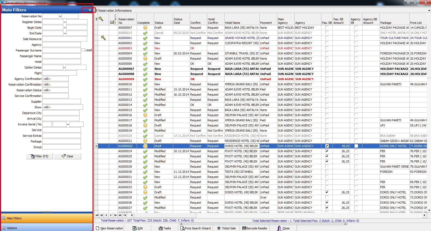Tick the Lead checkbox
Image resolution: width=431 pixels, height=231 pixels.
pos(83,50)
